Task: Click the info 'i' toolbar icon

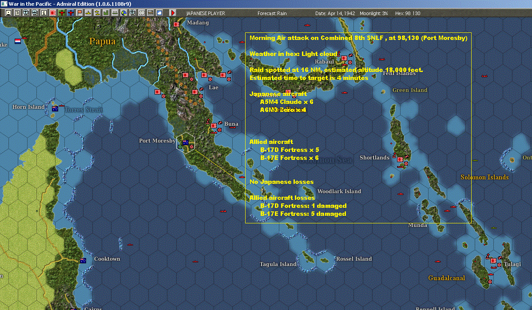Action: click(44, 13)
